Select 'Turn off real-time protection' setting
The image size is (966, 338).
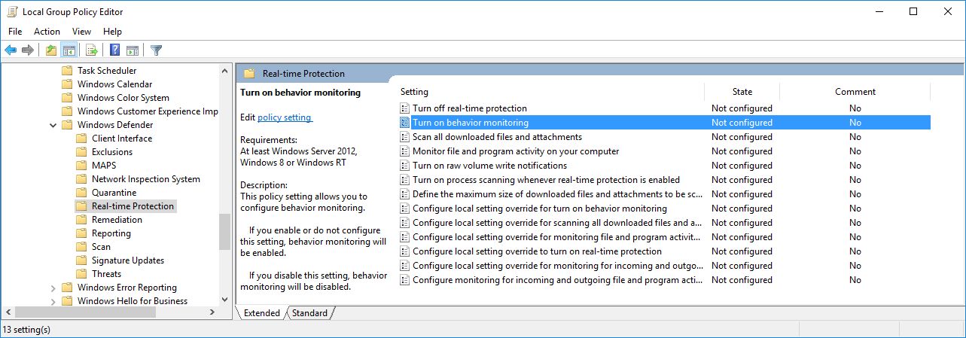click(x=469, y=108)
